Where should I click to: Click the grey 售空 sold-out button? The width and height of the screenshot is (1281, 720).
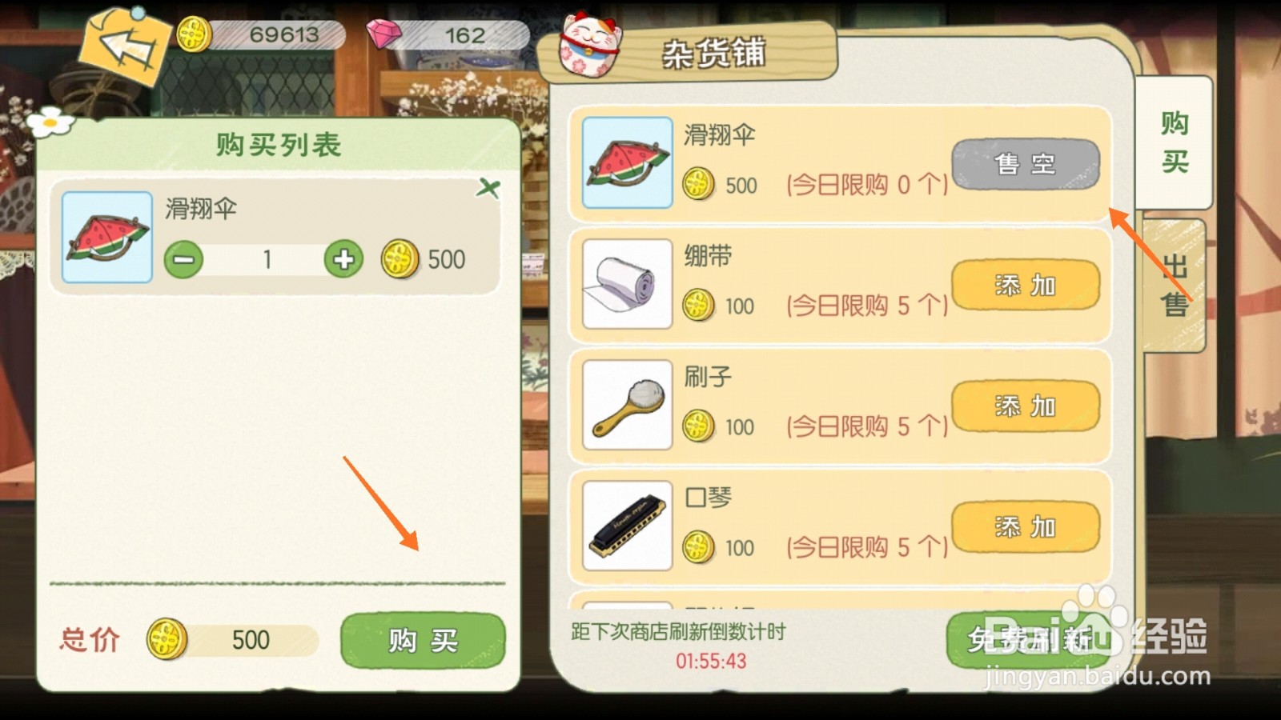(1026, 164)
